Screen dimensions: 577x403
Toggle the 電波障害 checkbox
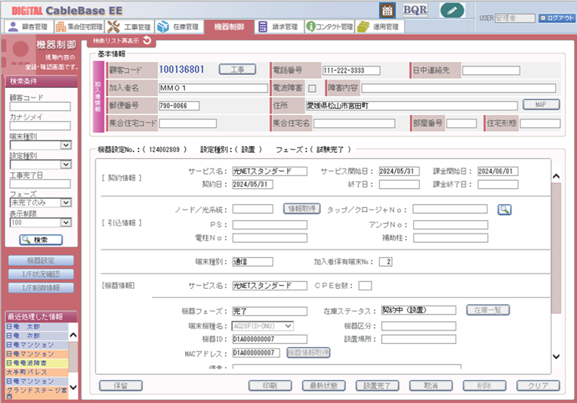coord(312,88)
